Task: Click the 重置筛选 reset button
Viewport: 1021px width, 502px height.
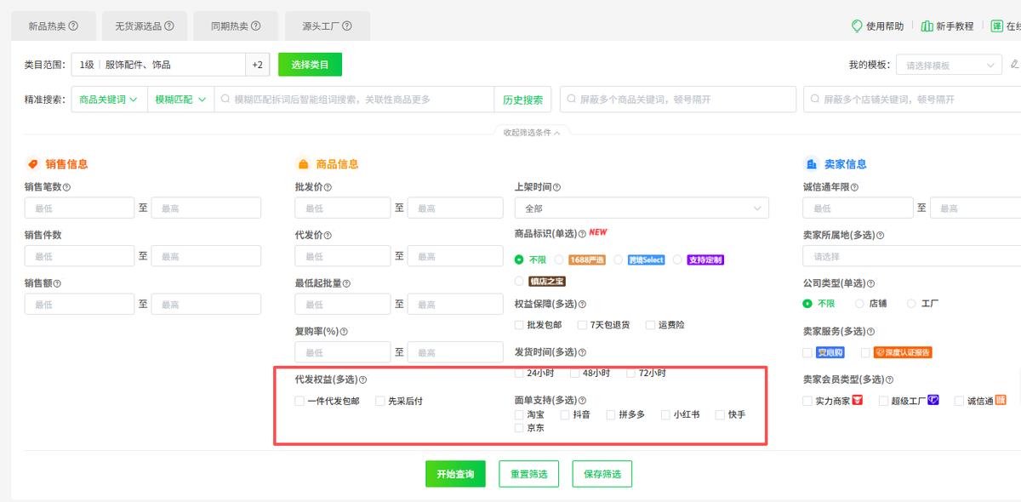Action: point(528,474)
